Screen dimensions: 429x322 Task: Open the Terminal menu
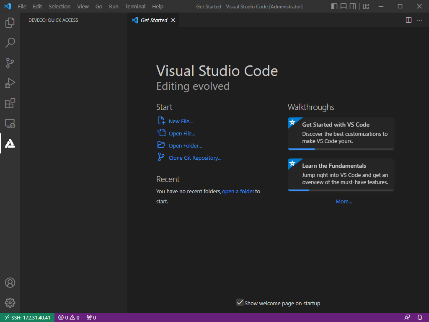[x=135, y=6]
